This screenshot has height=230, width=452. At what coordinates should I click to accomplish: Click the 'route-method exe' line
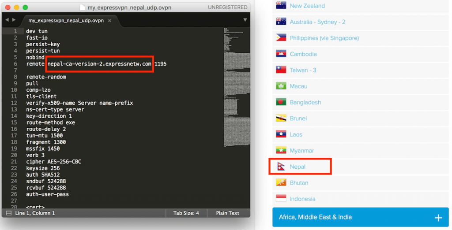50,122
